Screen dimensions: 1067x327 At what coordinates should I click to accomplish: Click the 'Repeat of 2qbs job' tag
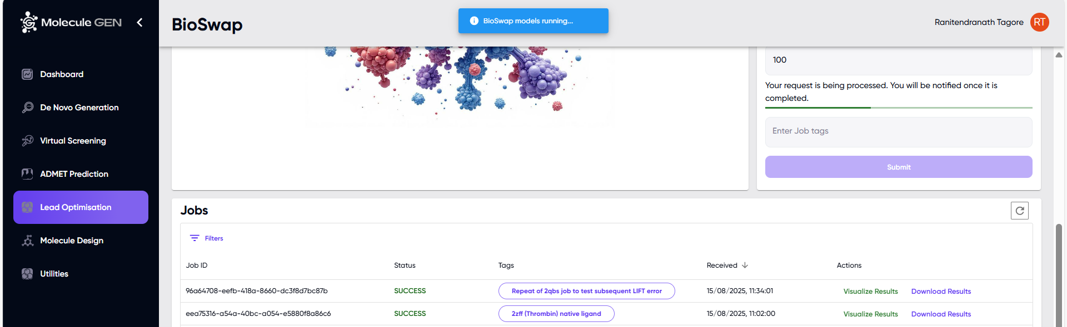pyautogui.click(x=586, y=291)
